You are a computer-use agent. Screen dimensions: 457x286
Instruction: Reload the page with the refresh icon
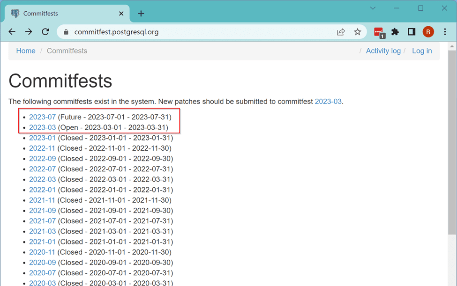[x=45, y=31]
